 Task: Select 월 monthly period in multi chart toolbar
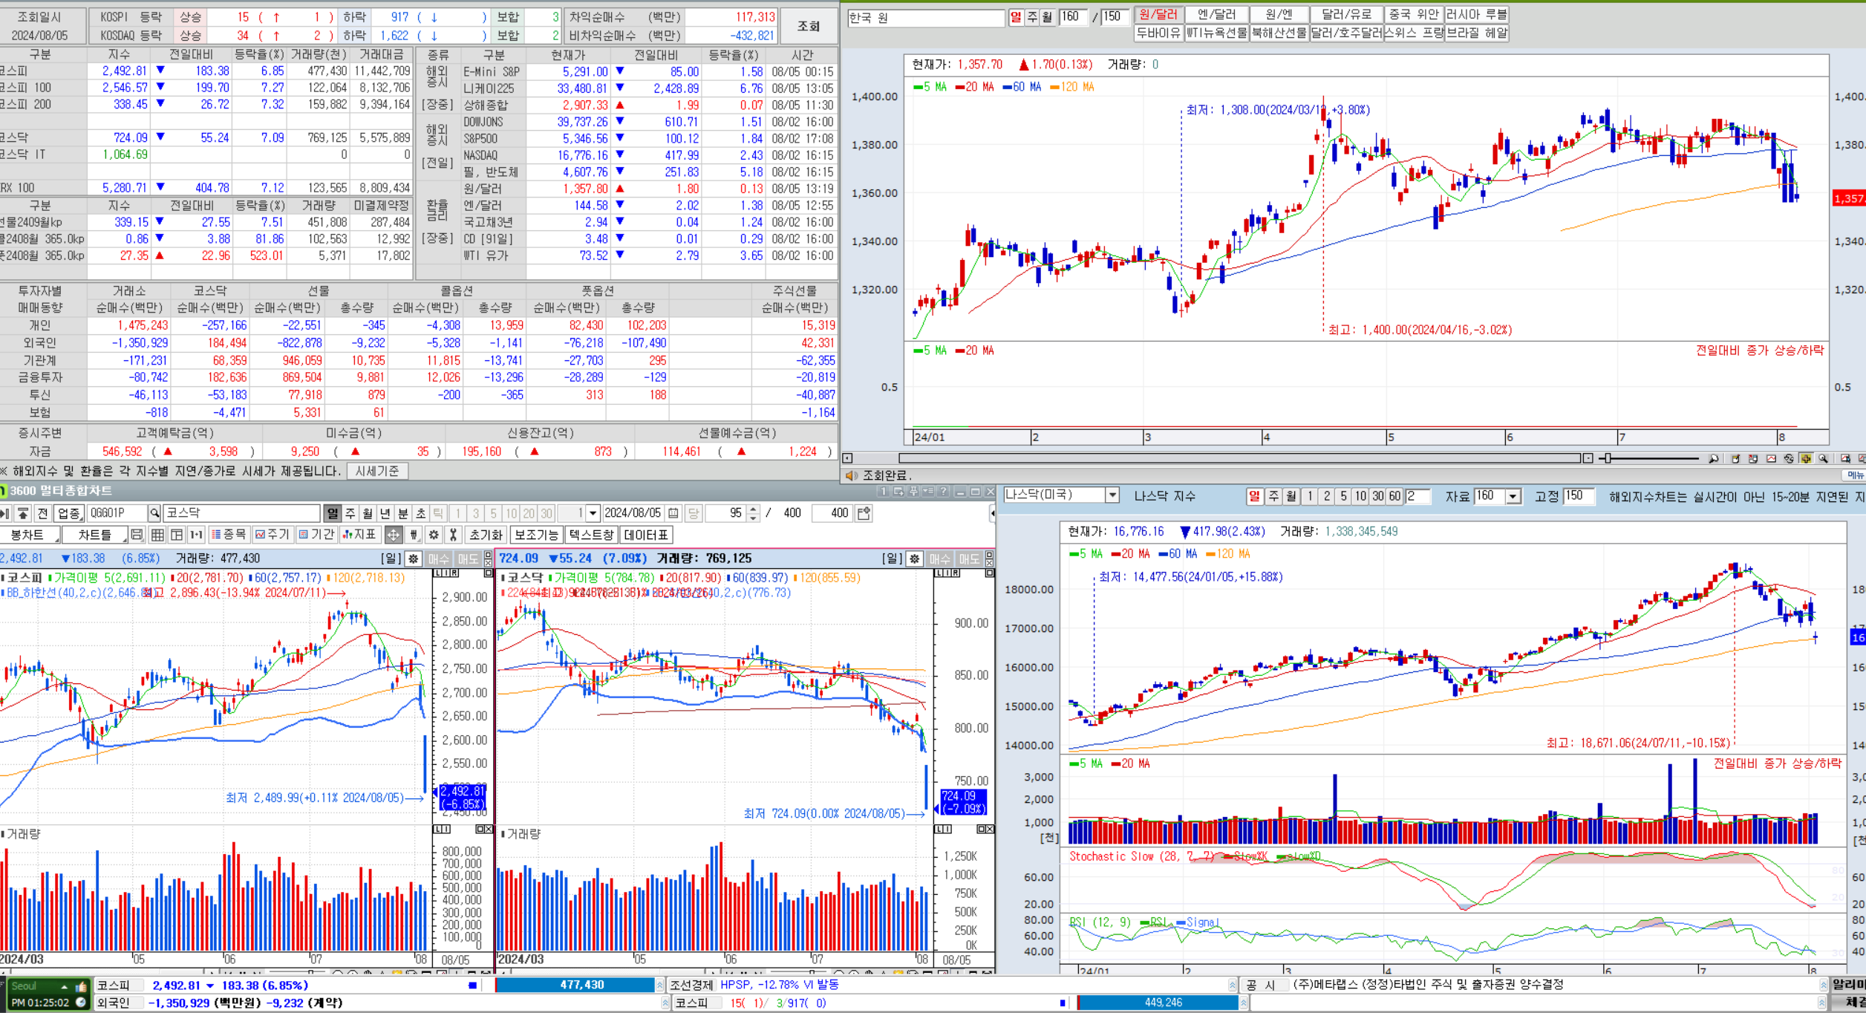tap(368, 513)
